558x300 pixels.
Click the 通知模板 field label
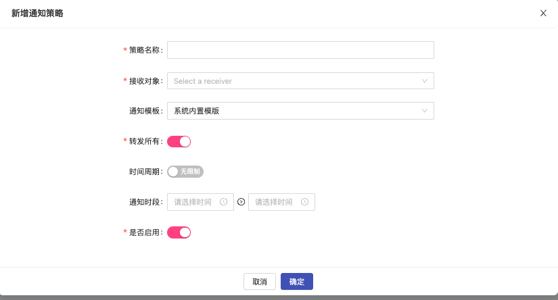click(x=145, y=111)
